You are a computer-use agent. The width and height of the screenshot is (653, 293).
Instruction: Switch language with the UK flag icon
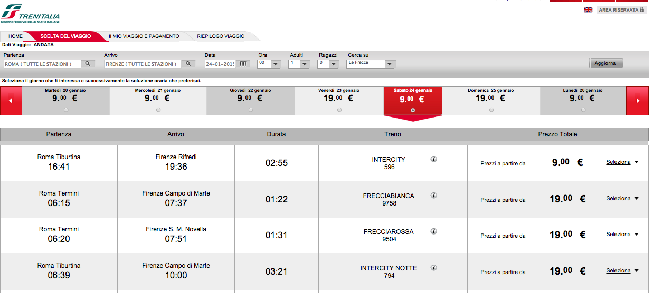(588, 9)
